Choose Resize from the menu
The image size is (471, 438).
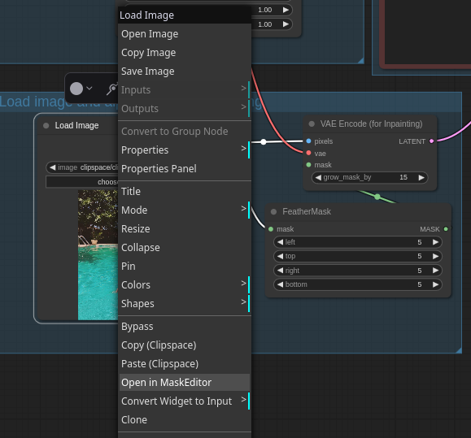click(185, 228)
